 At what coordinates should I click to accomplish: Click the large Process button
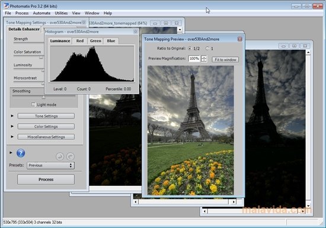point(46,179)
